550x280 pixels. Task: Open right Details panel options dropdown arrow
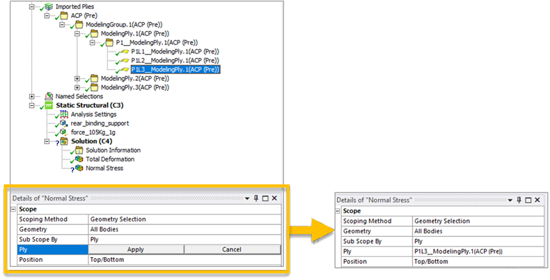(x=510, y=201)
